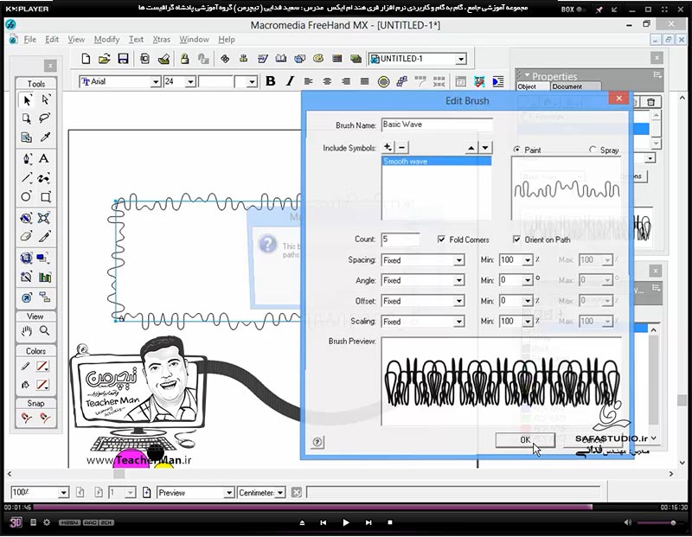Open the Window menu
This screenshot has width=692, height=537.
[x=194, y=39]
